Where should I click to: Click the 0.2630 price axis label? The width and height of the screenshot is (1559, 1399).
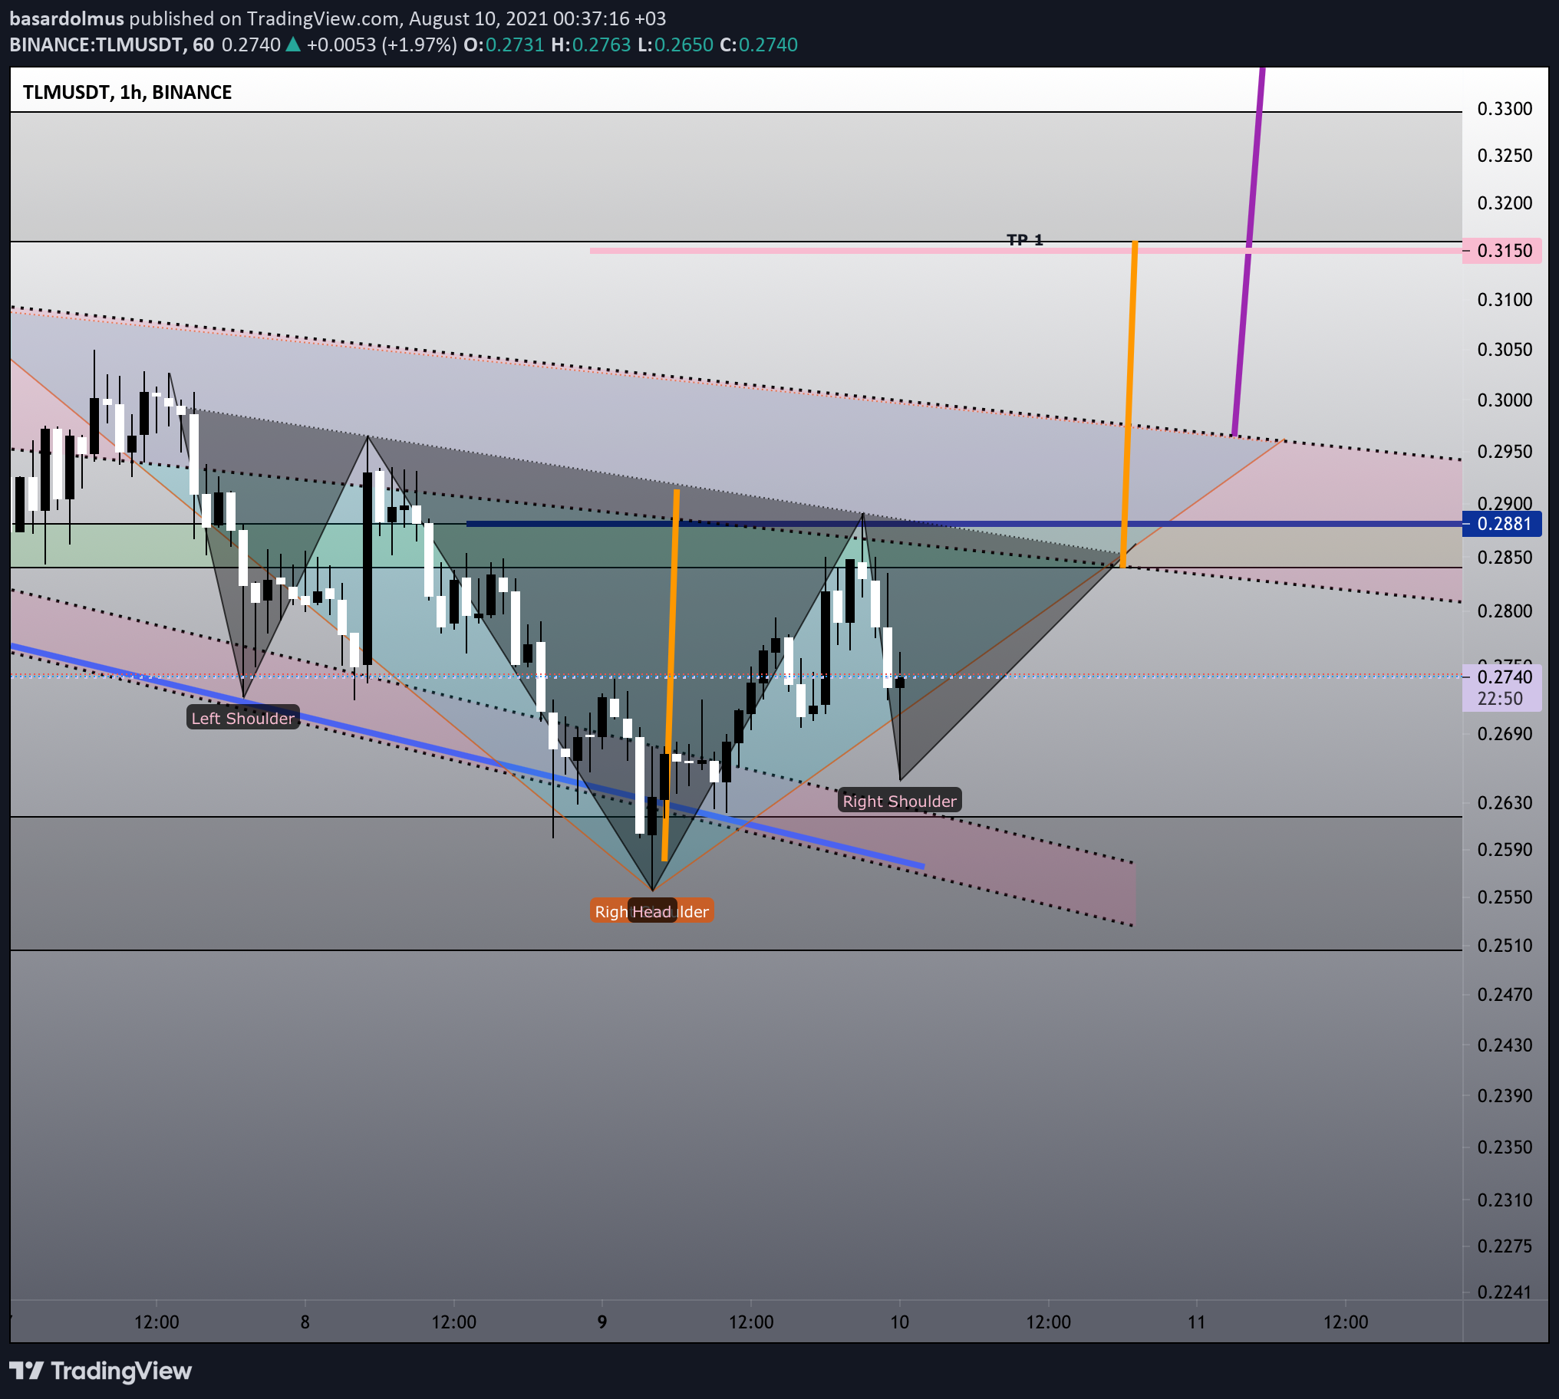coord(1505,802)
